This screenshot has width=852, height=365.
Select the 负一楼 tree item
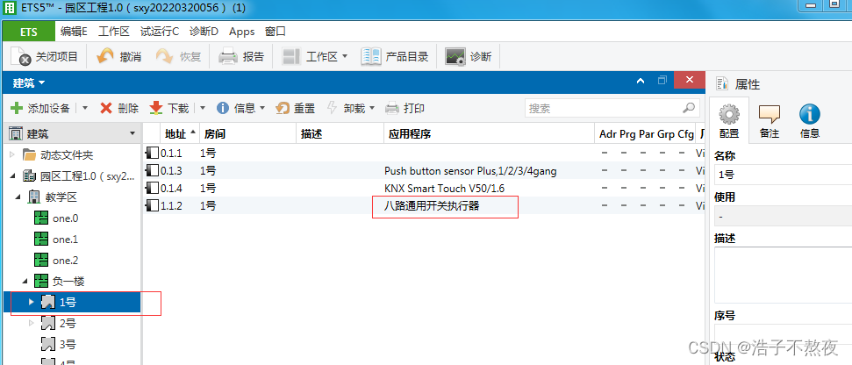59,282
